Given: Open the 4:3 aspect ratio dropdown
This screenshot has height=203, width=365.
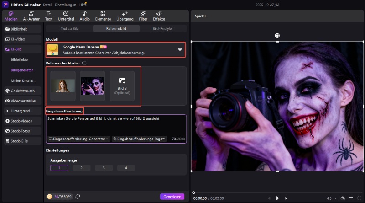Looking at the screenshot, I should pyautogui.click(x=331, y=198).
